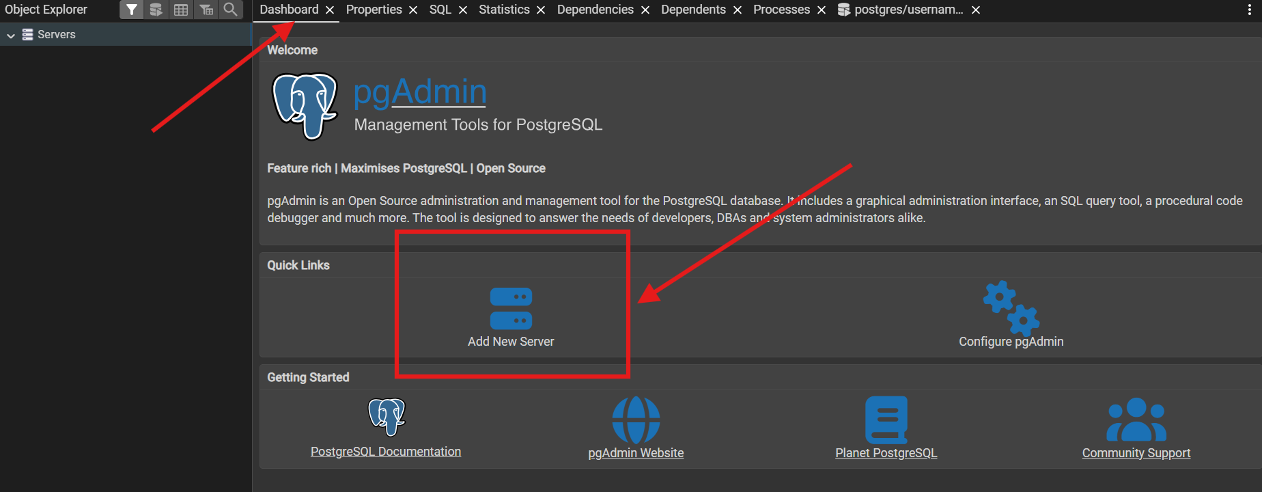Close the Dependencies tab

pos(645,10)
